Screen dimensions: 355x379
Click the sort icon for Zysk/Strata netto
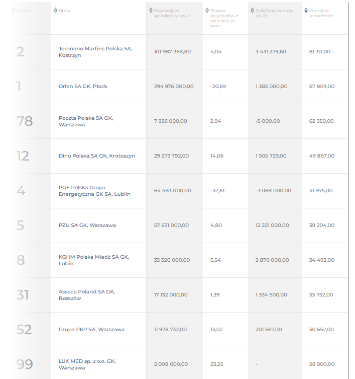253,11
